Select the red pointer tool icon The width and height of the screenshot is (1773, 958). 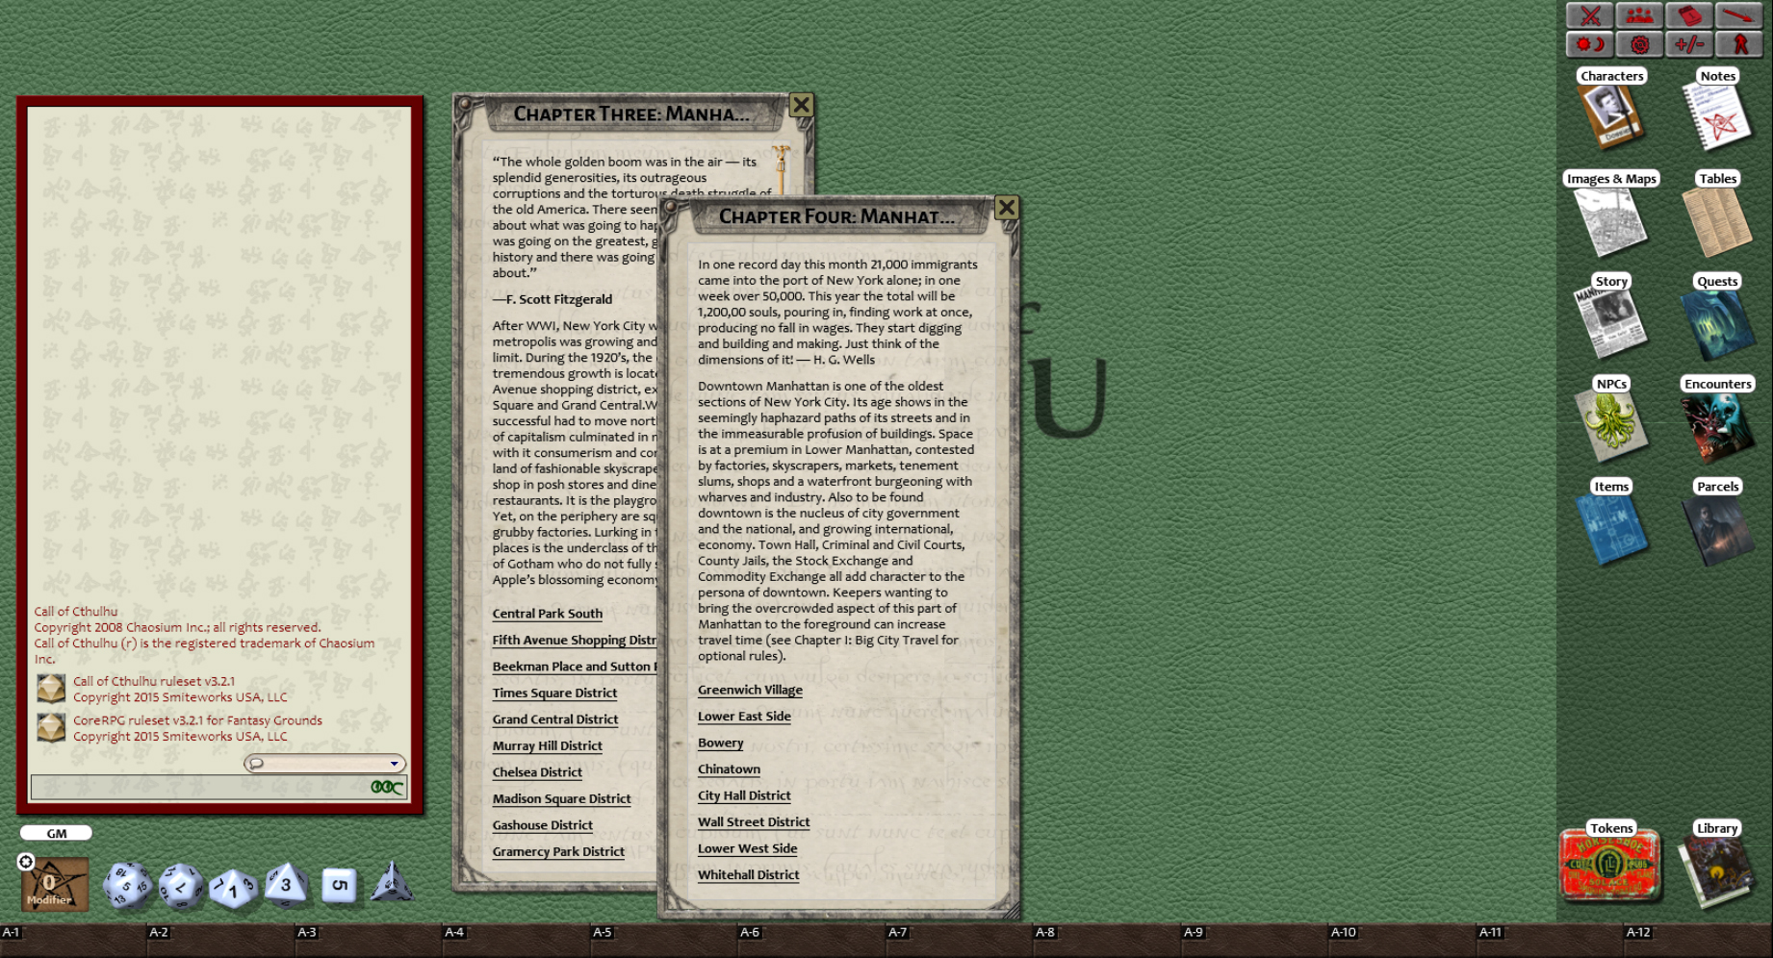(x=1739, y=15)
